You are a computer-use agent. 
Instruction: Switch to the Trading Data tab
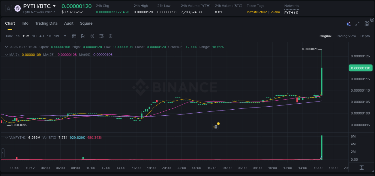46,23
